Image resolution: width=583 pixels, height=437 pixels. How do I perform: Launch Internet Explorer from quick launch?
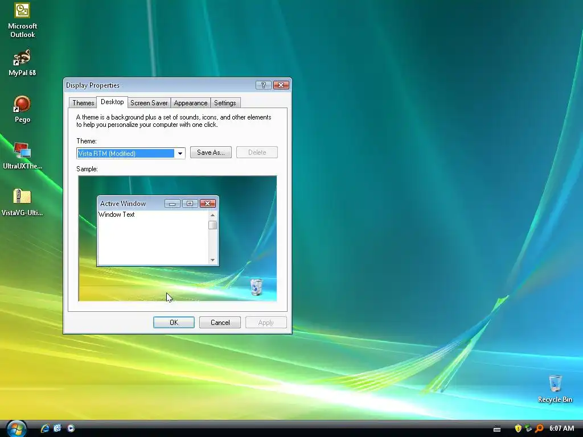tap(45, 428)
